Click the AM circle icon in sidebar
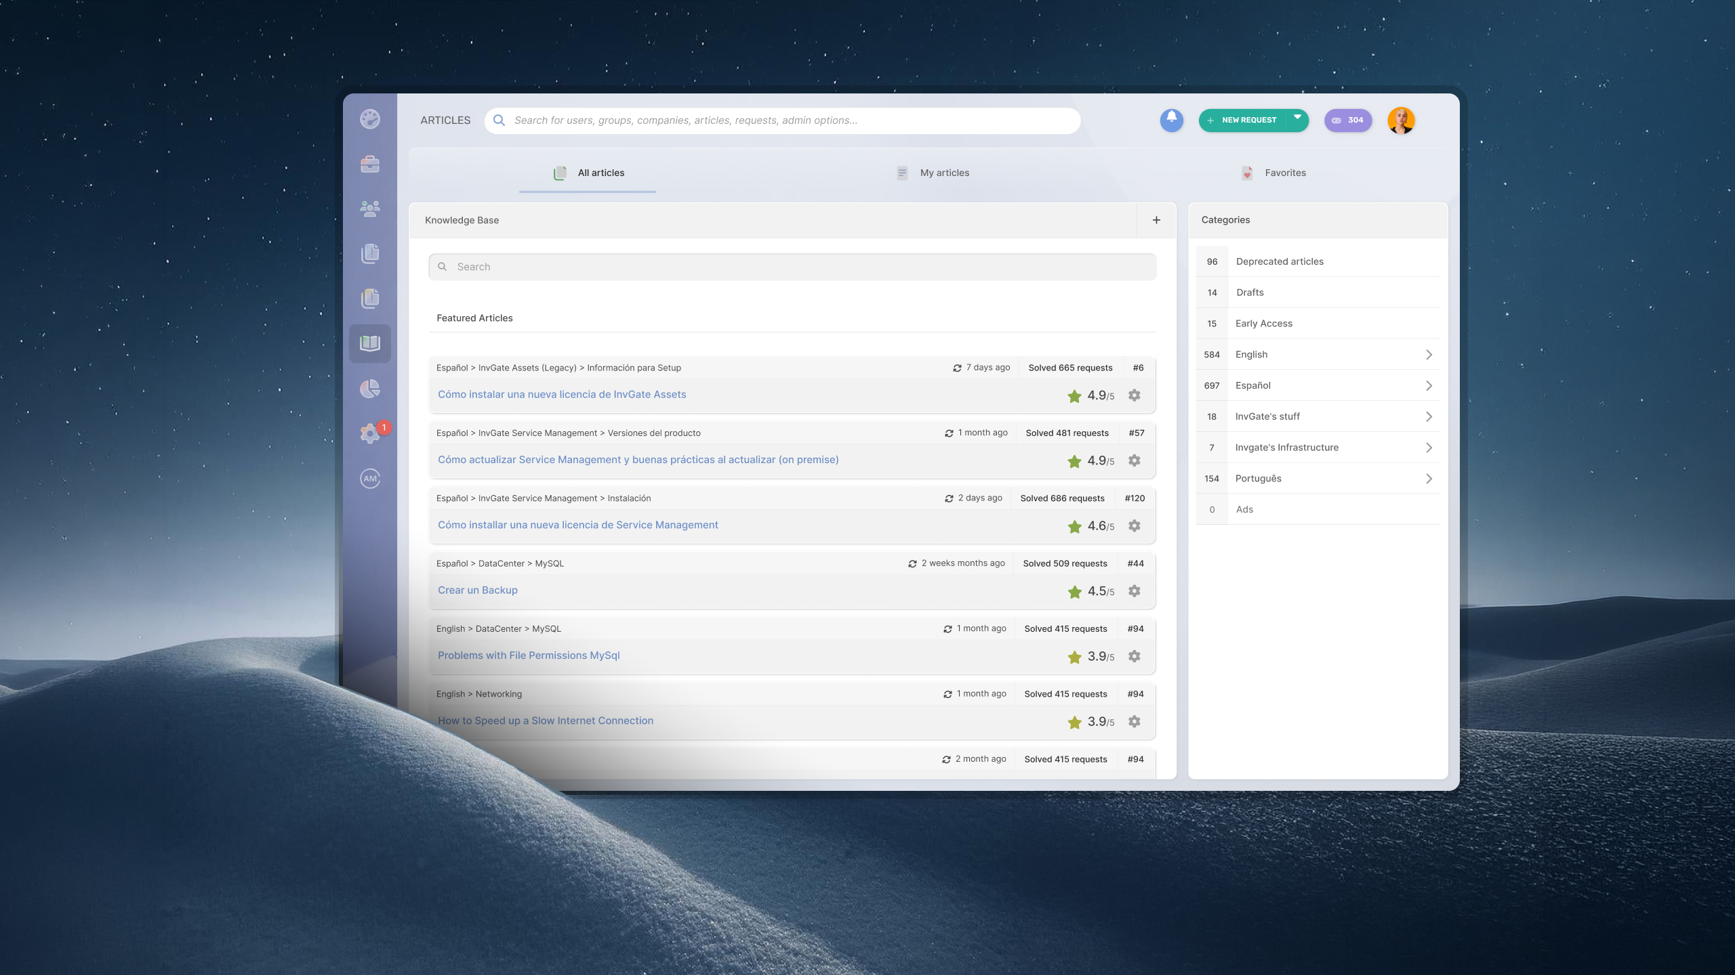Image resolution: width=1735 pixels, height=975 pixels. pos(370,479)
